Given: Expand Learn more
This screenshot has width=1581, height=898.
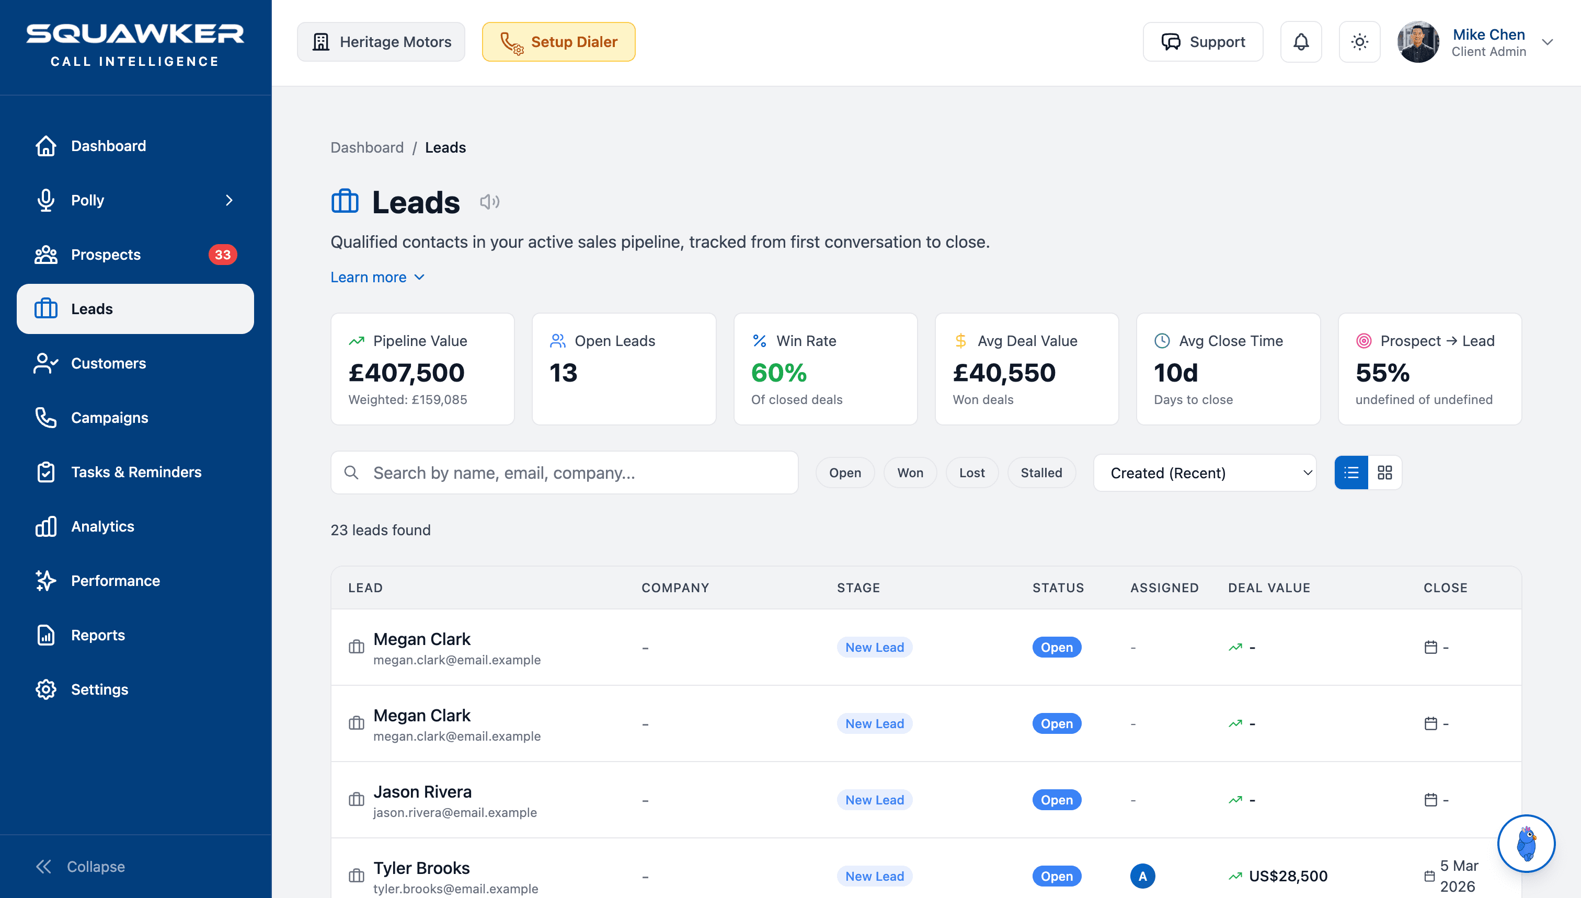Looking at the screenshot, I should [377, 278].
